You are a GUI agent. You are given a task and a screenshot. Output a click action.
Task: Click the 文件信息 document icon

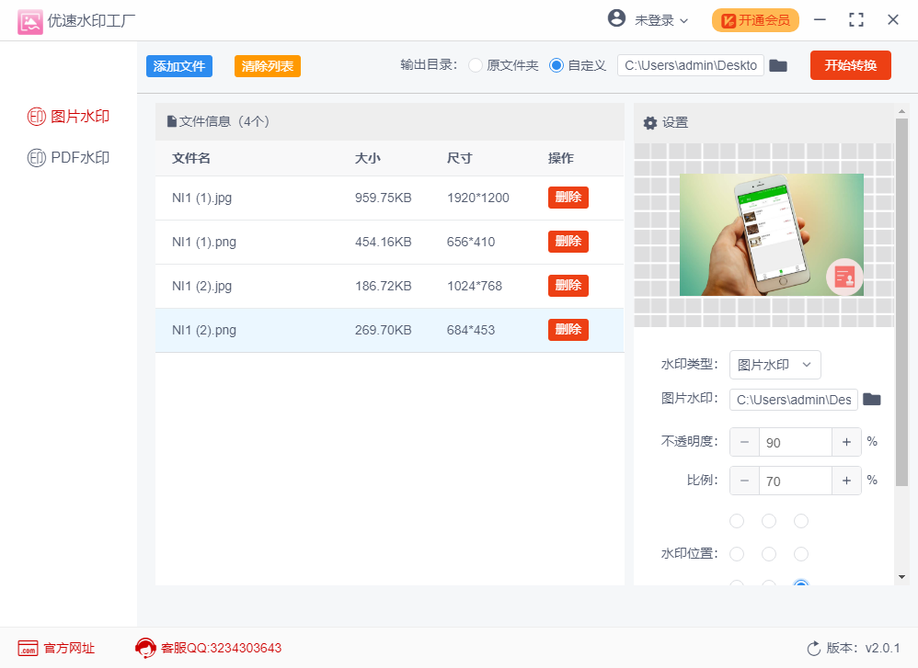point(170,121)
